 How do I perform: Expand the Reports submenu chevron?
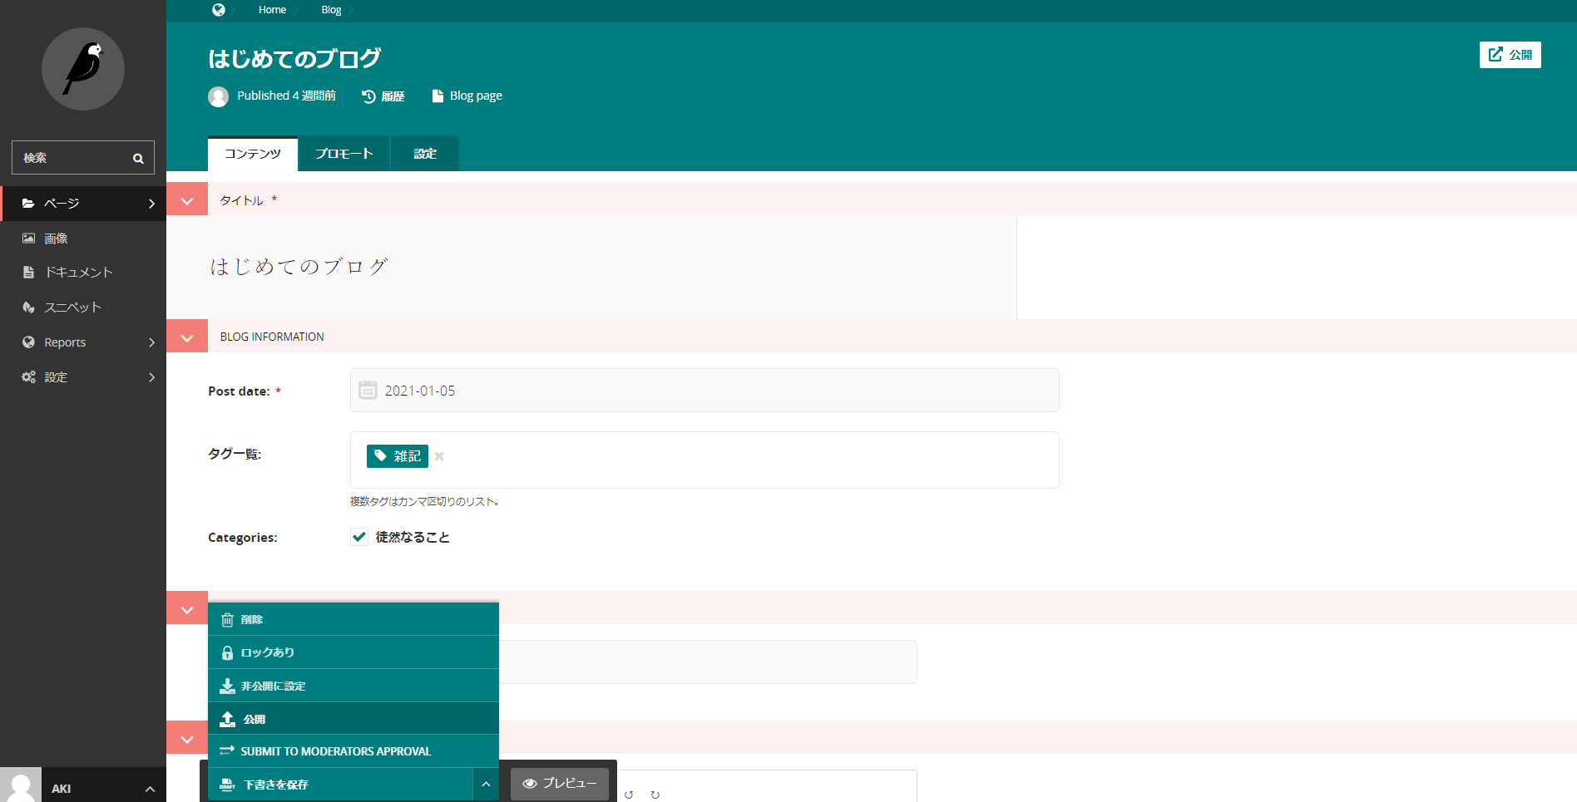[151, 342]
